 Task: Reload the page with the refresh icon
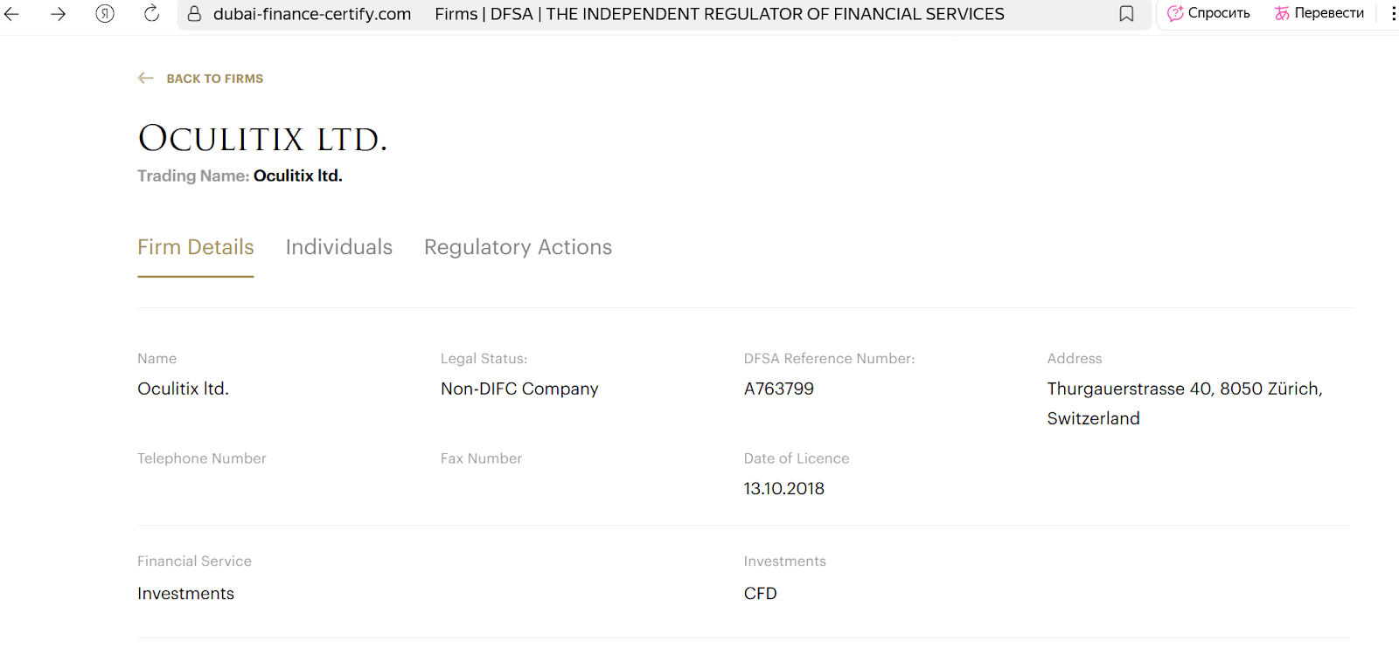(151, 14)
